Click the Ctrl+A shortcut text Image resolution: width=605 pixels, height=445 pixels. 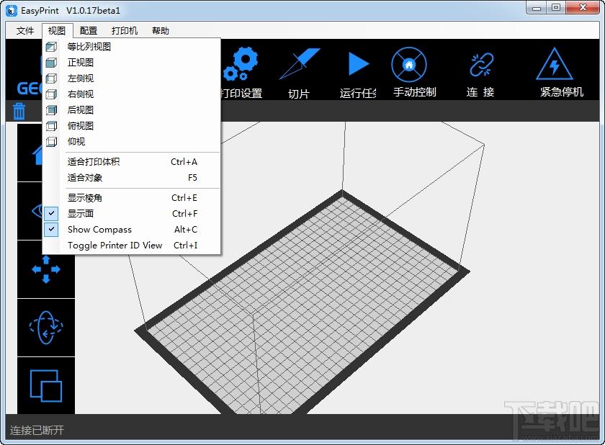pos(184,161)
